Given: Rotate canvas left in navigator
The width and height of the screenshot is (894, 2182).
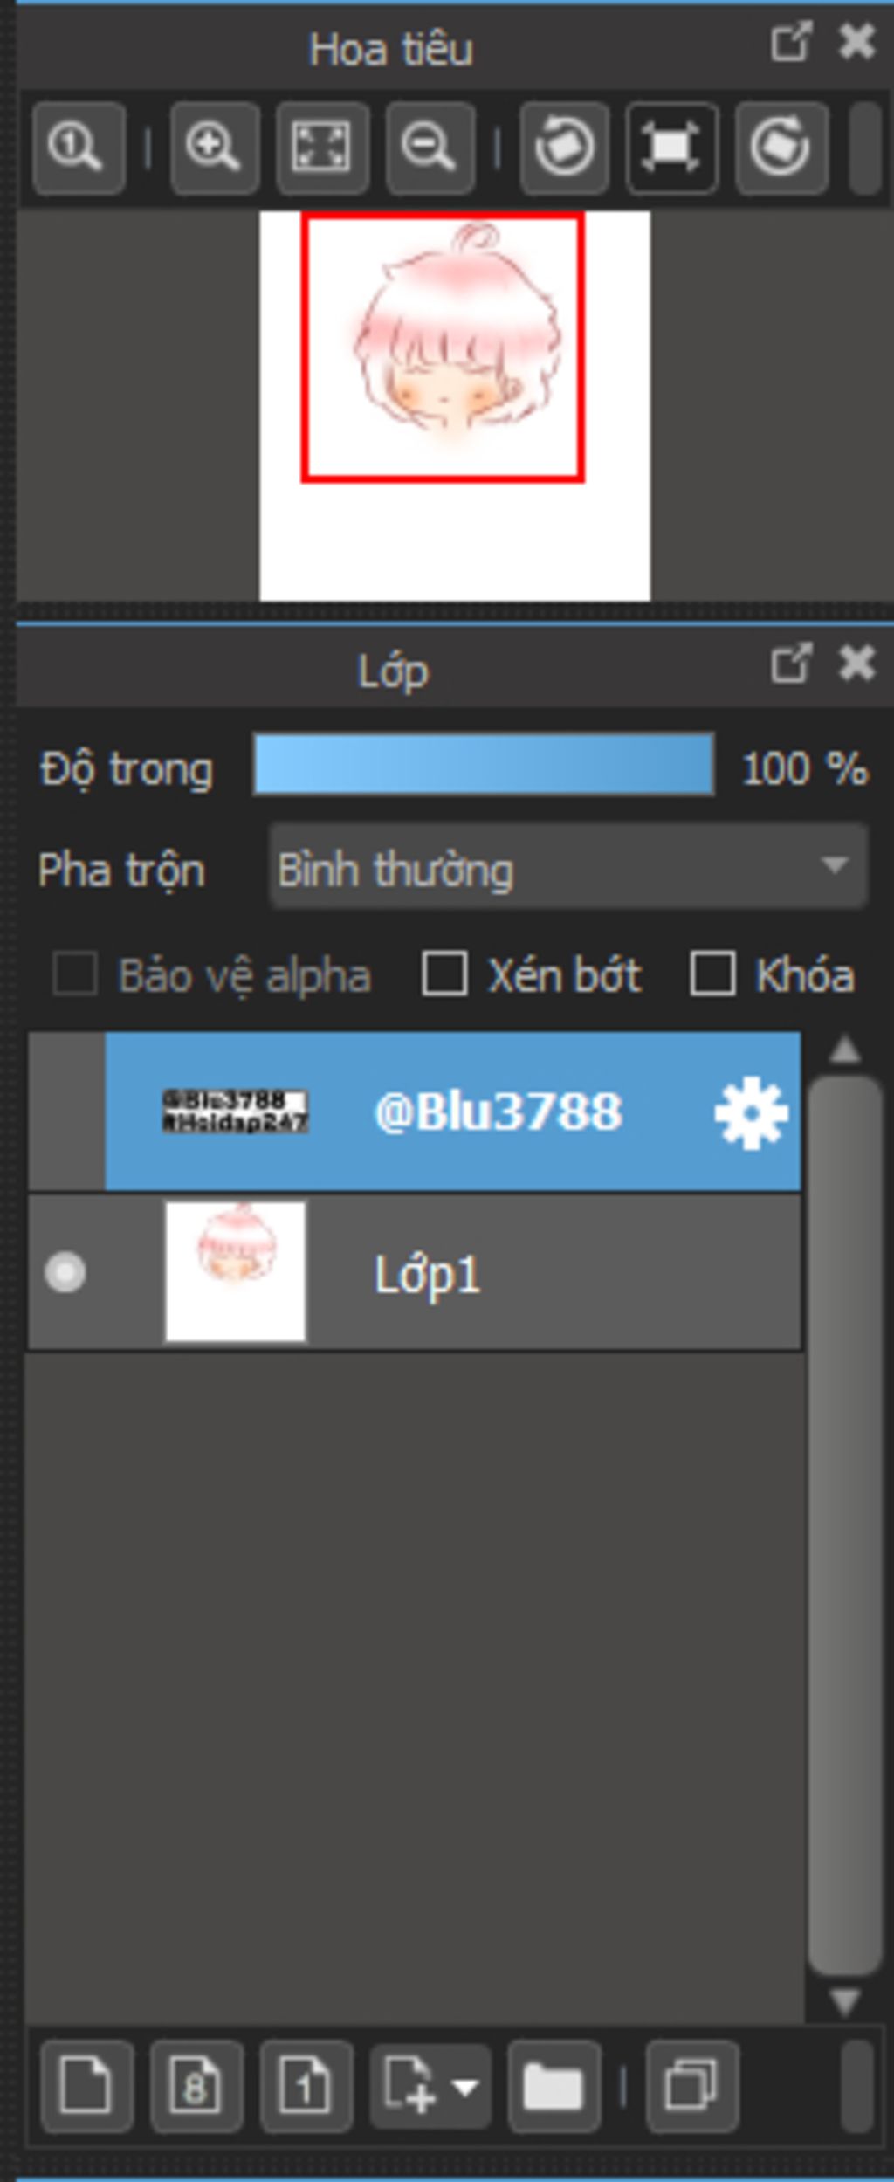Looking at the screenshot, I should (564, 148).
